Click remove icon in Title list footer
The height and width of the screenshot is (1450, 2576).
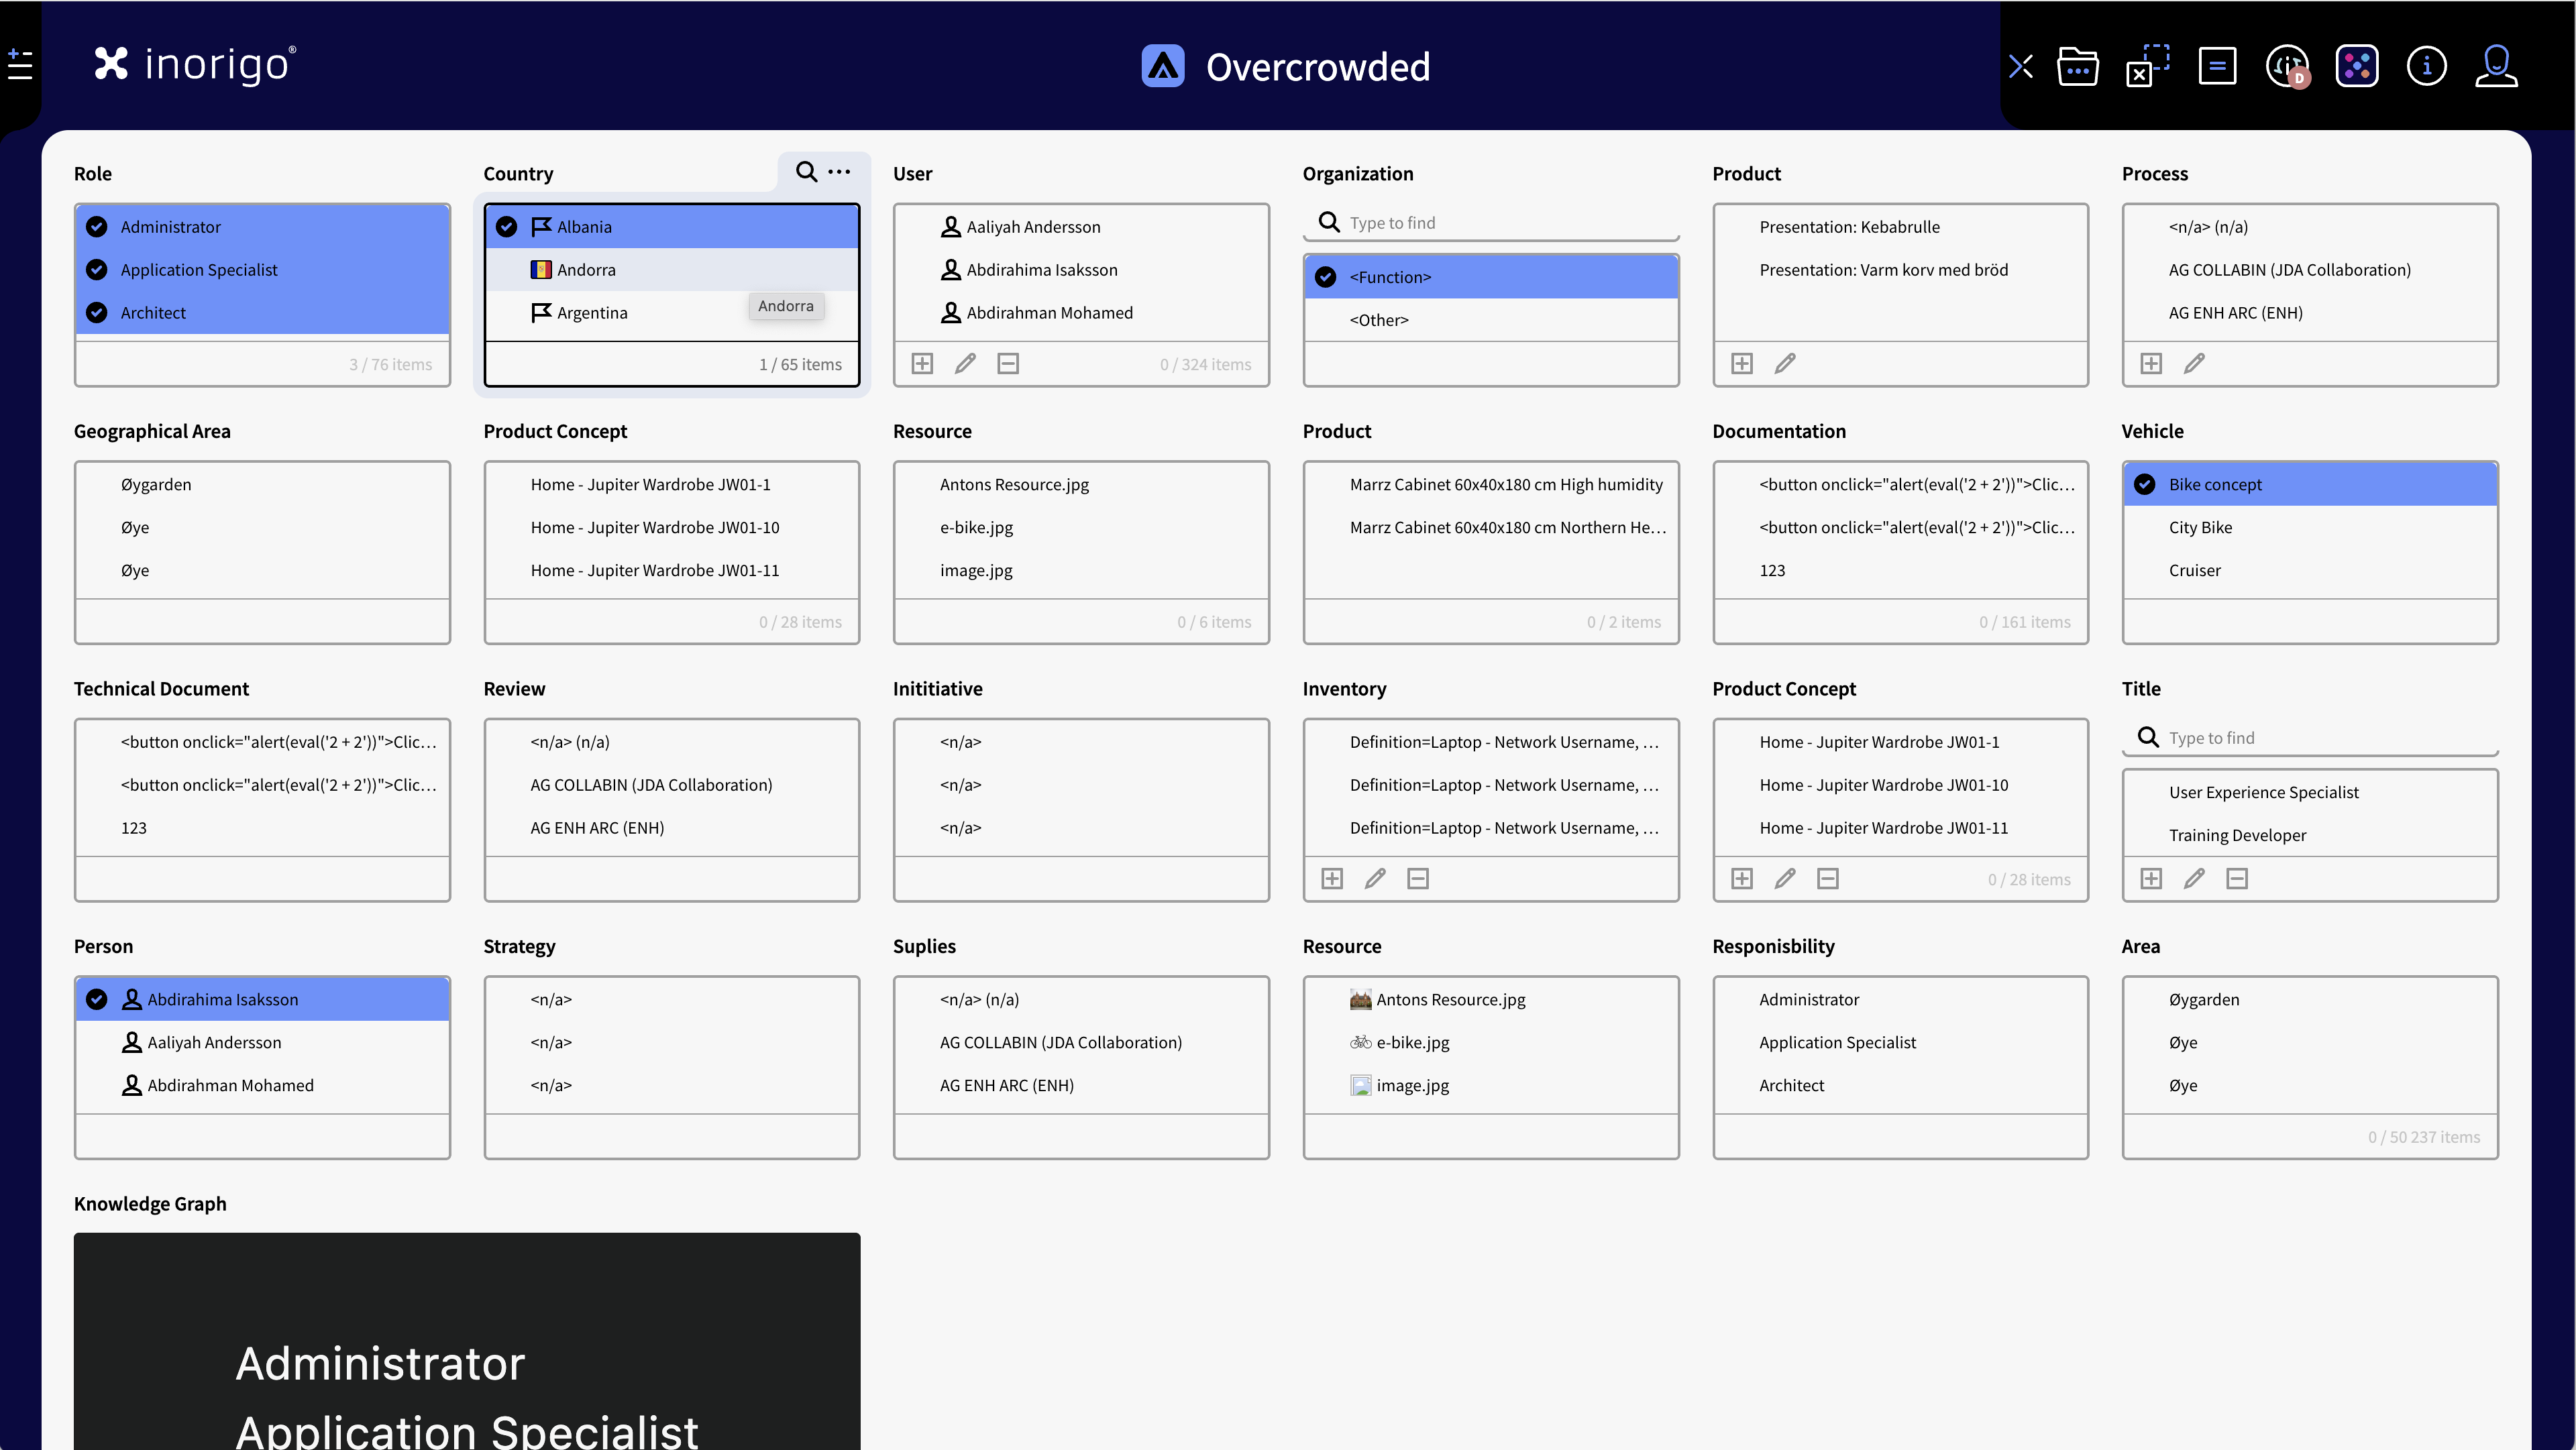[x=2237, y=879]
